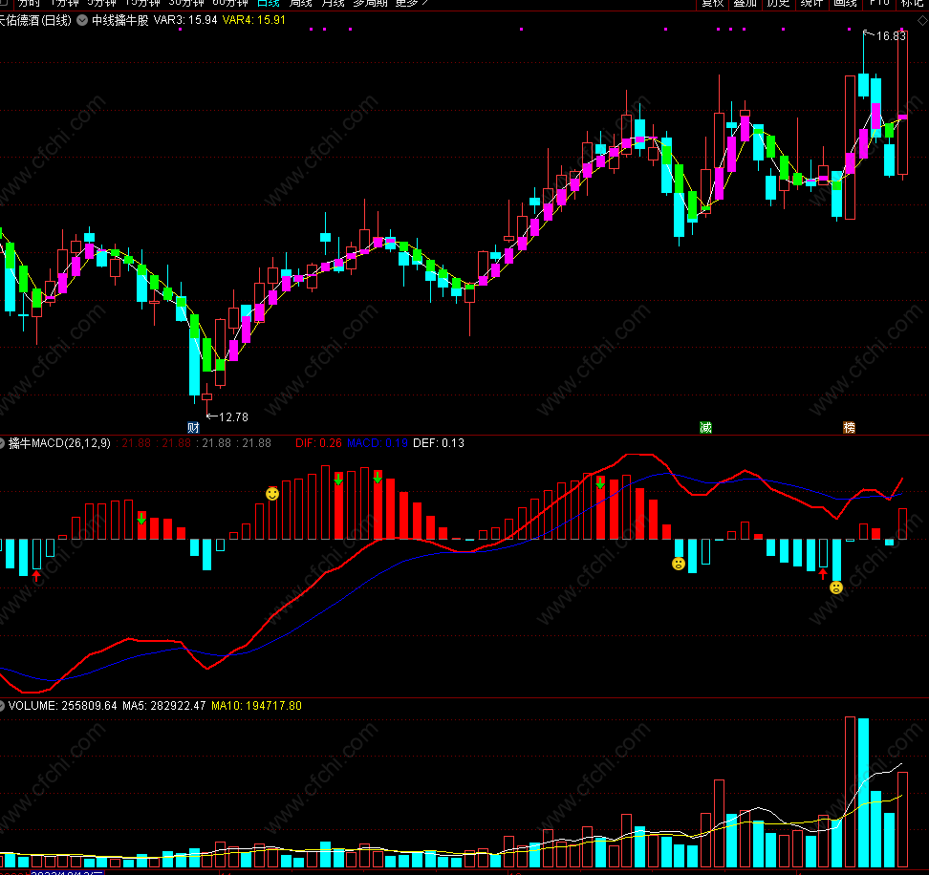Screen dimensions: 929x875
Task: Click the 复权 button
Action: 712,3
